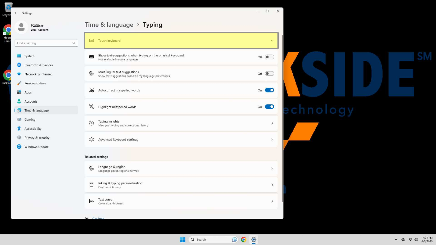Screen dimensions: 436x245
Task: Open Inking & typing personalization chevron
Action: coord(272,185)
